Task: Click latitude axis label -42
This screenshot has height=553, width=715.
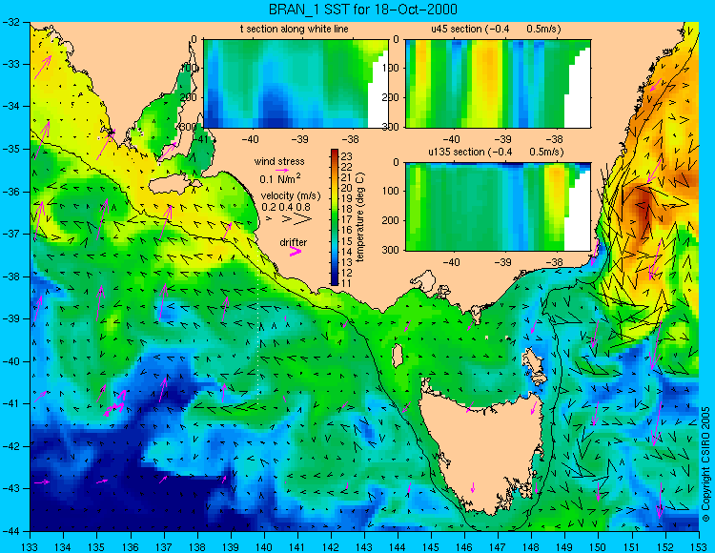Action: tap(11, 446)
